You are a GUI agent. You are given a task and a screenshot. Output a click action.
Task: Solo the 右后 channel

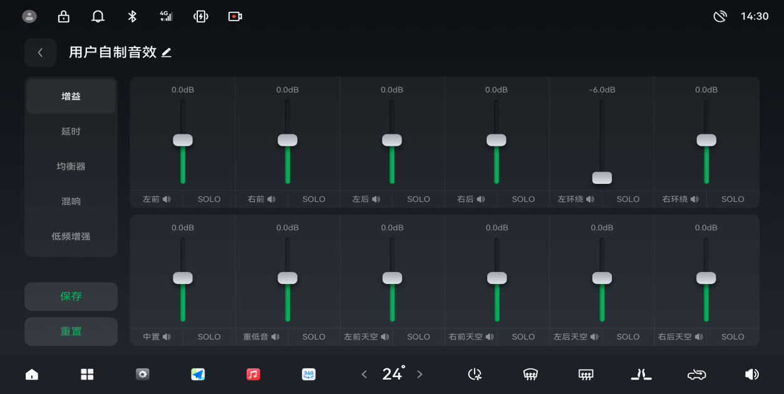pos(523,199)
